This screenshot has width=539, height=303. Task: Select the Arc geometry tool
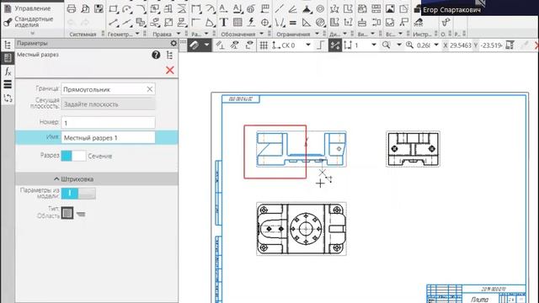pyautogui.click(x=127, y=8)
